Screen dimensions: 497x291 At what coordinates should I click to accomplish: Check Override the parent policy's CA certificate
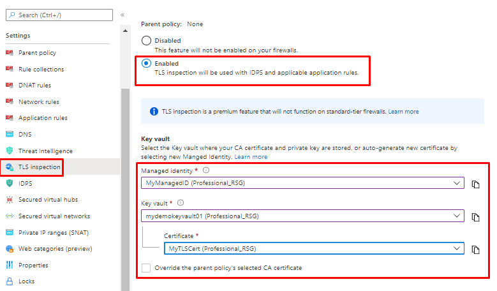click(147, 268)
